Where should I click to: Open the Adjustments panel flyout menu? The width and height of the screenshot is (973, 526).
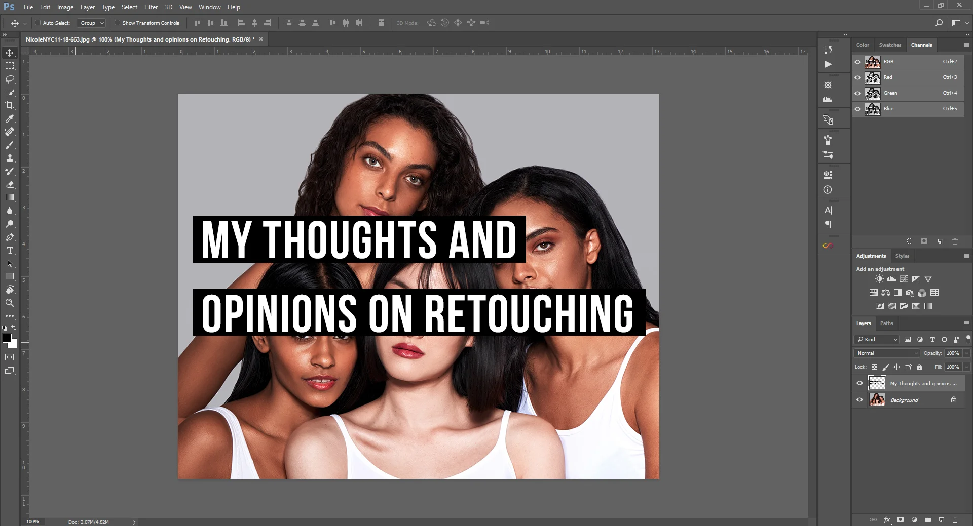coord(966,256)
